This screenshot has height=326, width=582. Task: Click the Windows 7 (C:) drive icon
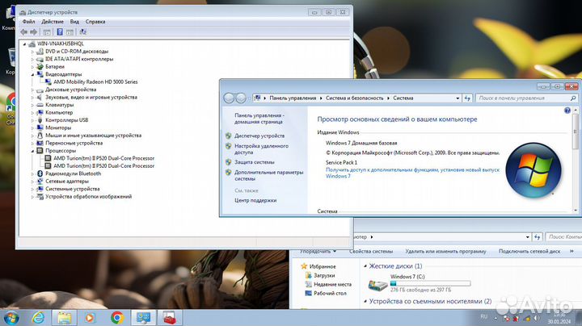coord(377,285)
